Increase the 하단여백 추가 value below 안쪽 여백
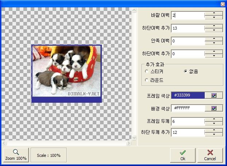Screen dimensions: 227x166 click(x=214, y=52)
